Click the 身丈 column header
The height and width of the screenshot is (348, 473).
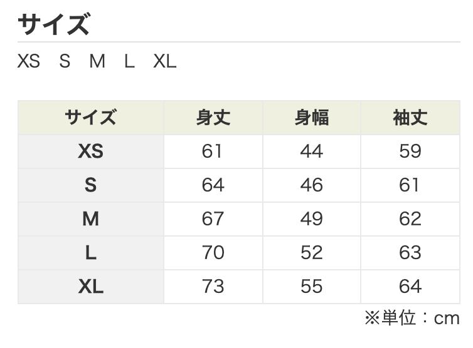click(213, 118)
